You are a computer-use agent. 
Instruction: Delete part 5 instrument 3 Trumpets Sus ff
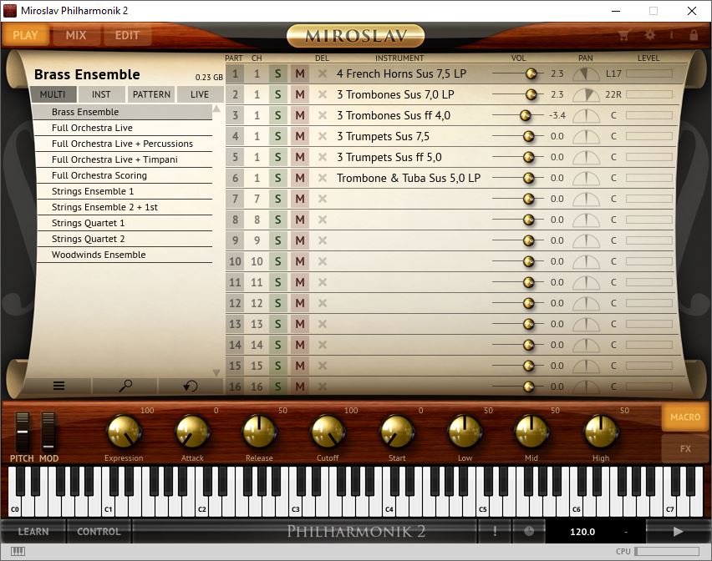coord(323,157)
